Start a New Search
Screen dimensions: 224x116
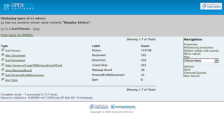click(192, 76)
